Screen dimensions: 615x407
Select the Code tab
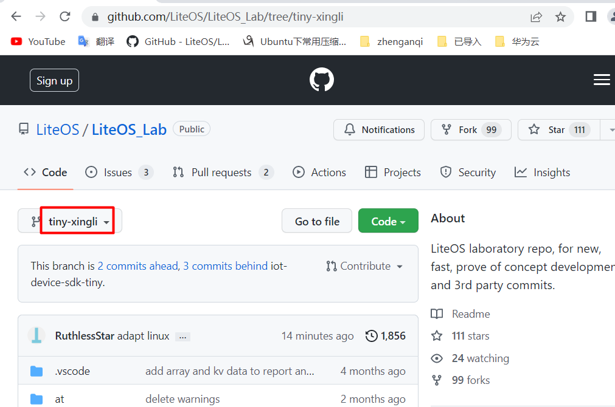click(x=46, y=173)
